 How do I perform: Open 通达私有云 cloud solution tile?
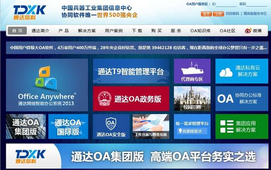(242, 71)
